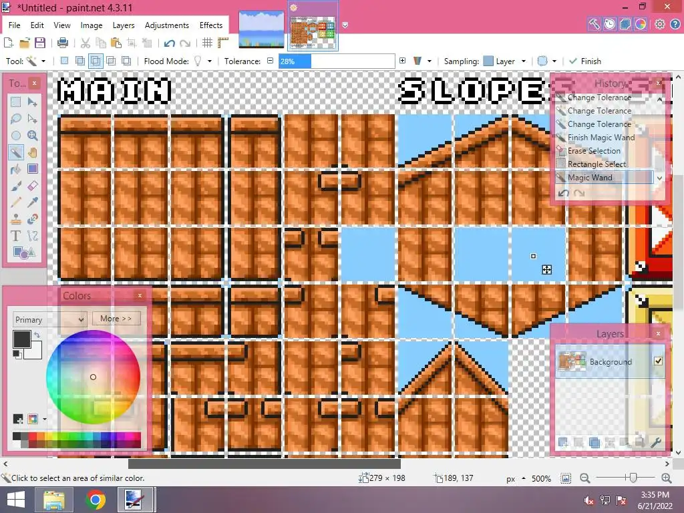Open the palette menu dropdown arrow
The height and width of the screenshot is (513, 684).
point(45,419)
